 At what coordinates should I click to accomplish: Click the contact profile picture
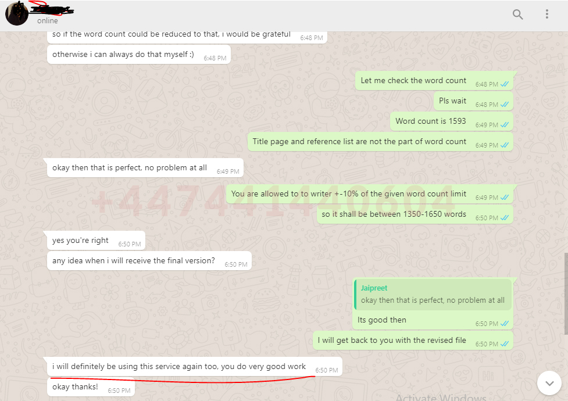pos(17,14)
